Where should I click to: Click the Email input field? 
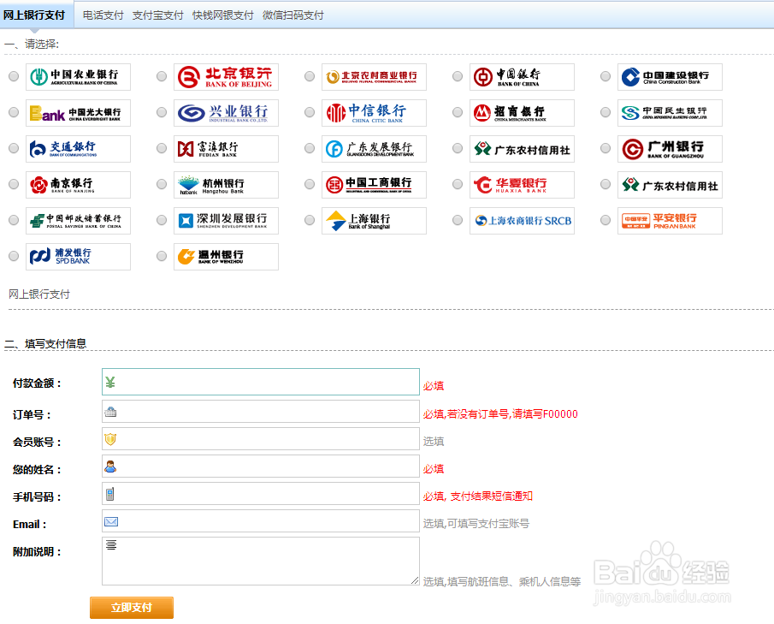point(261,521)
